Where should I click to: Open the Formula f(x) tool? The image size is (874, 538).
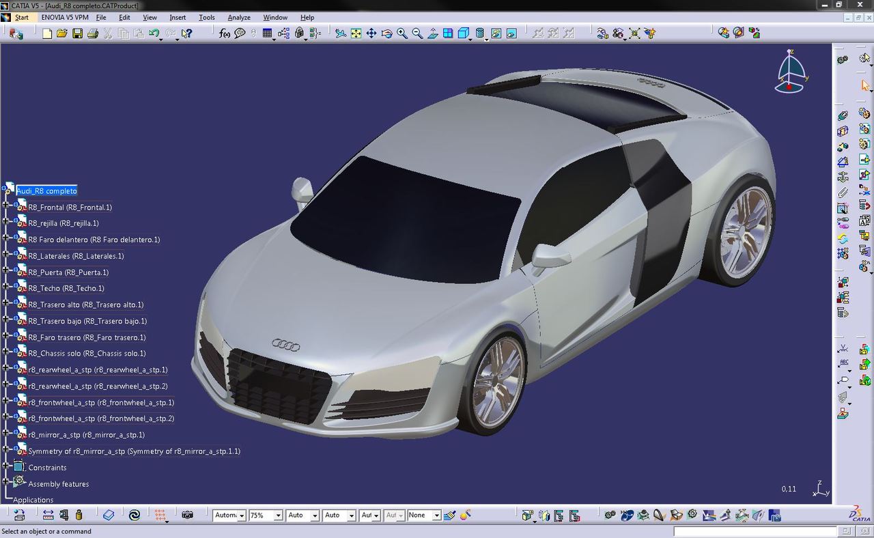point(225,33)
